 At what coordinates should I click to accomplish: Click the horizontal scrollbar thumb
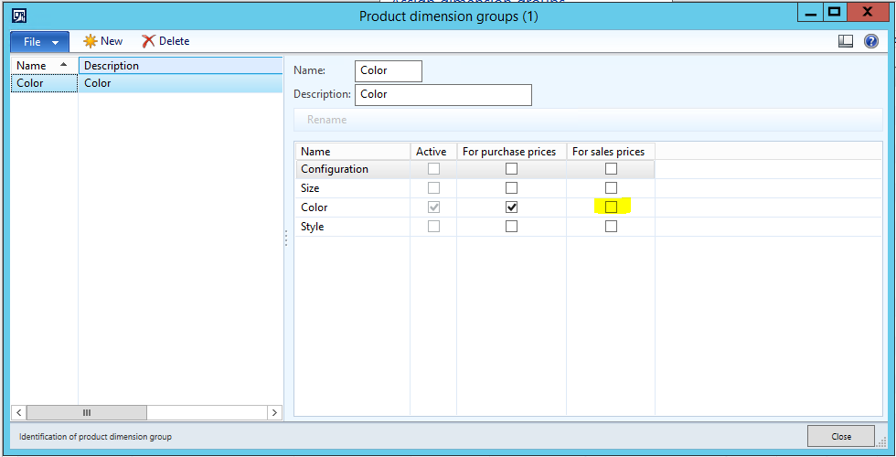[x=87, y=412]
